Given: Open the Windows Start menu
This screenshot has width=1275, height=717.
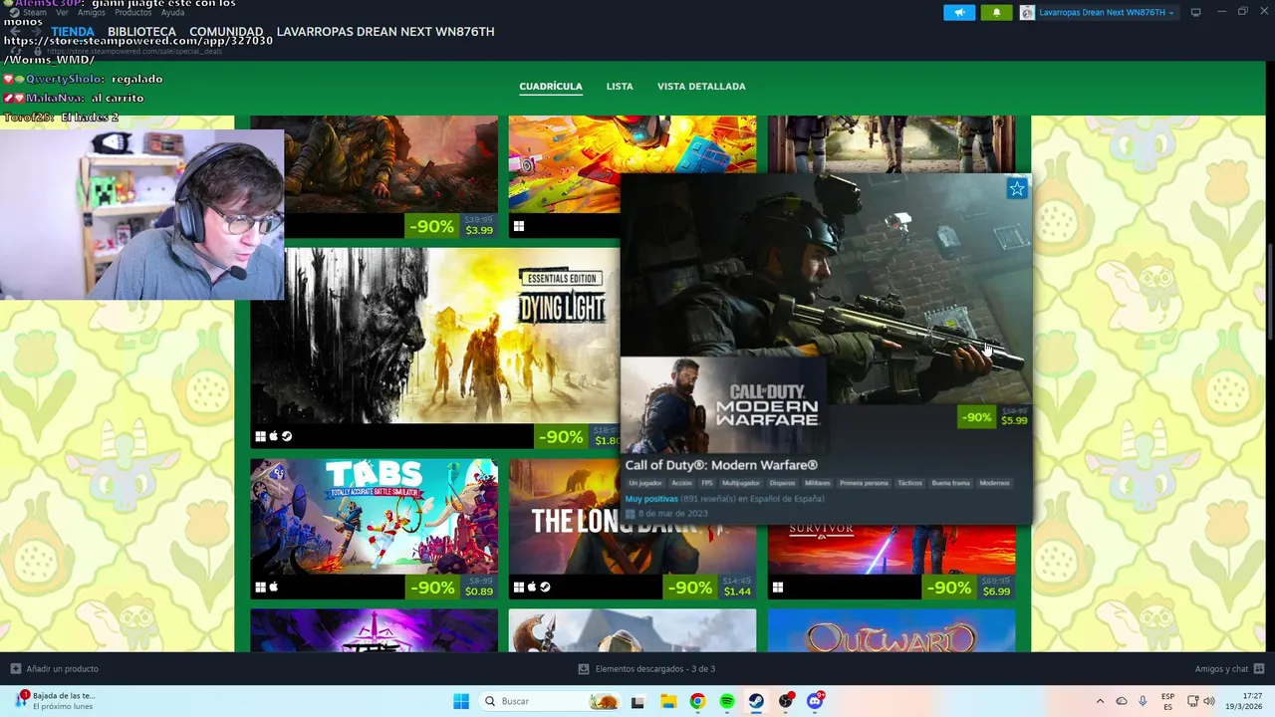Looking at the screenshot, I should pos(461,701).
